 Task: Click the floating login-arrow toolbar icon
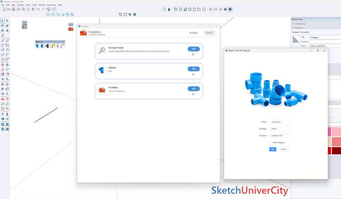pos(25,26)
